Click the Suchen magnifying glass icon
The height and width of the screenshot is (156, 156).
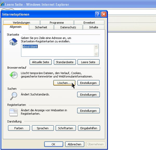coord(14,96)
